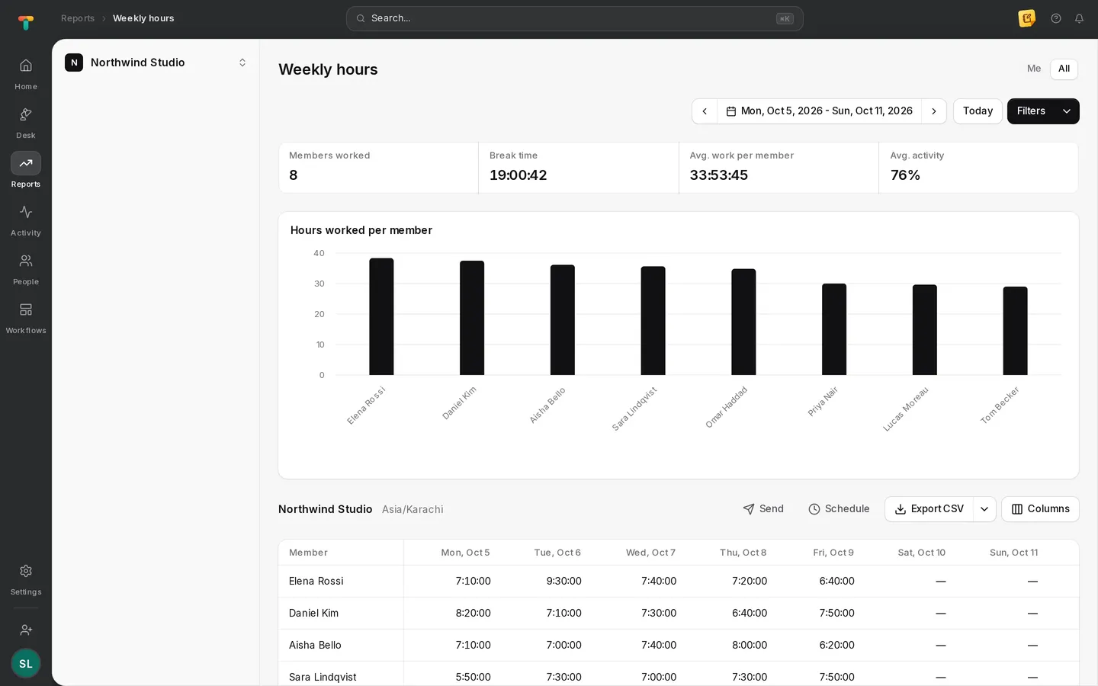
Task: Open the SL user avatar menu
Action: (26, 663)
